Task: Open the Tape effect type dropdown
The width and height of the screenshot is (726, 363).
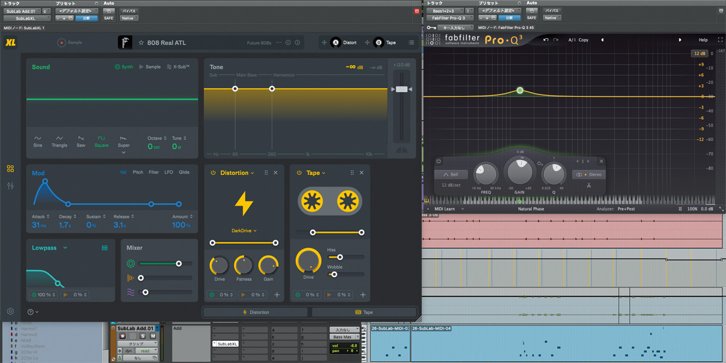Action: pos(316,173)
